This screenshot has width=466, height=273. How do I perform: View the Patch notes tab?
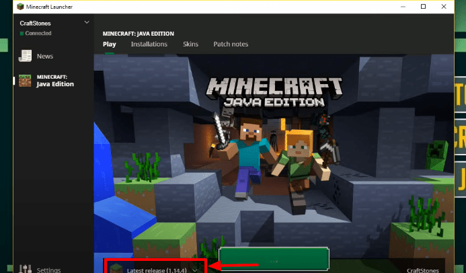point(231,44)
